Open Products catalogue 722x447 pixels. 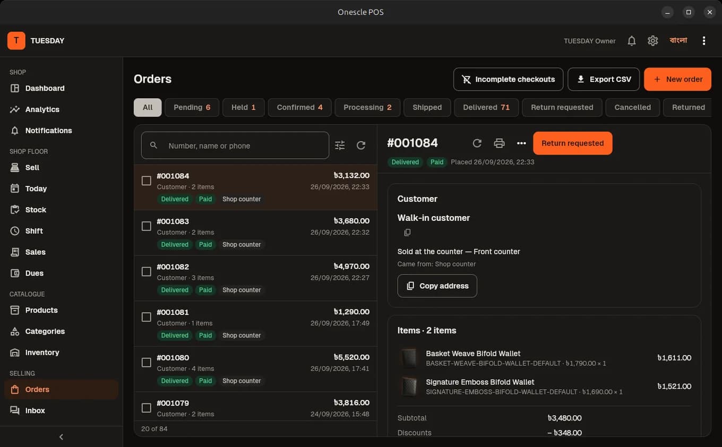coord(61,310)
